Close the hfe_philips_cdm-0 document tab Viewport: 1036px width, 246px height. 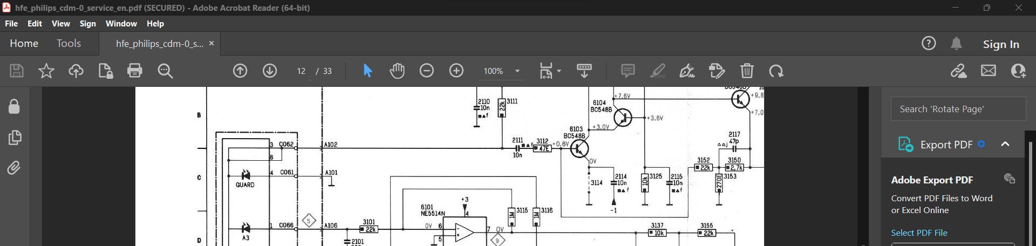(212, 43)
